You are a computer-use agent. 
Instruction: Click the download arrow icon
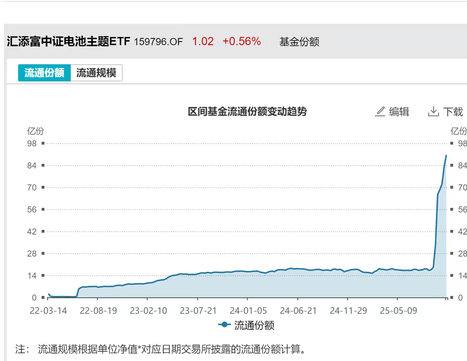pos(433,112)
